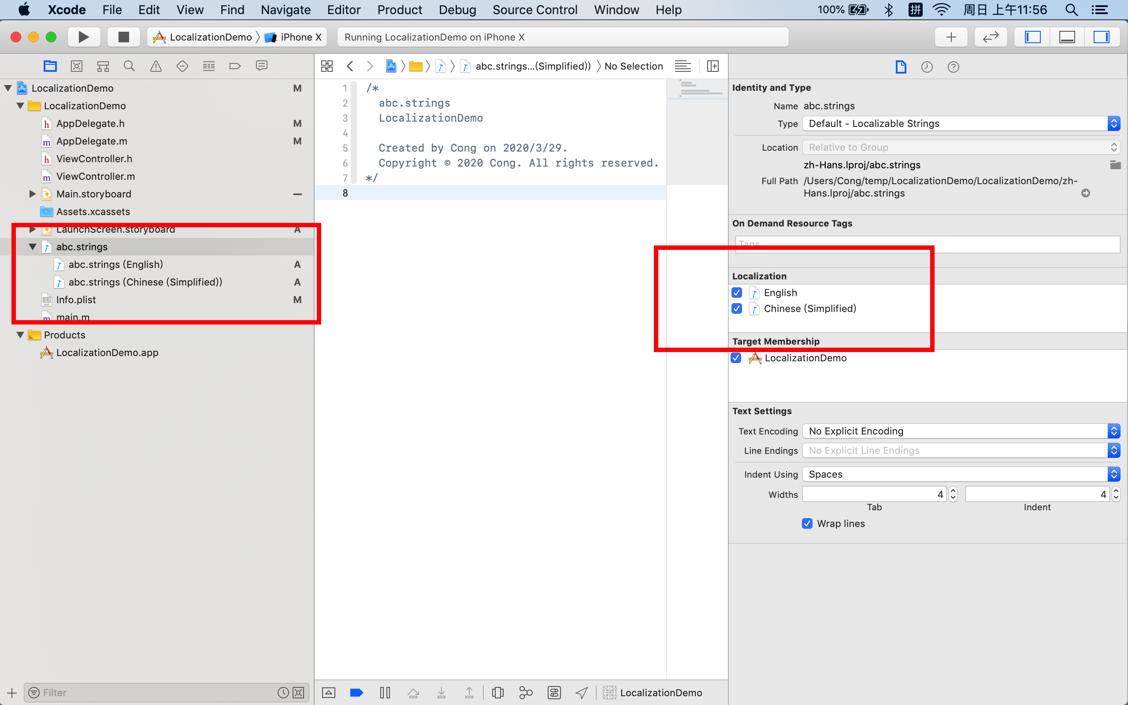
Task: Toggle the Wrap lines checkbox
Action: [807, 523]
